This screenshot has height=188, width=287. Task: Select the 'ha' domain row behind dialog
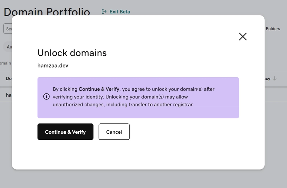6,95
